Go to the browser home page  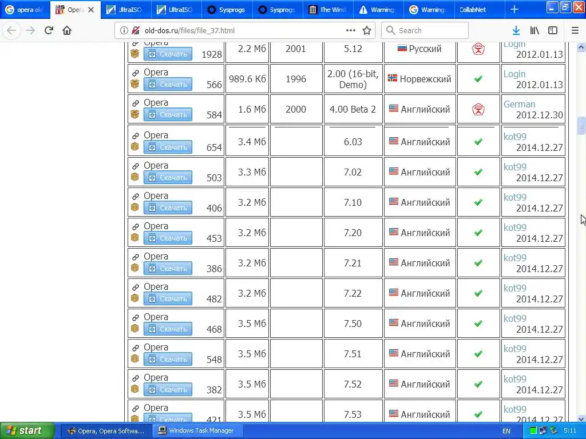tap(67, 30)
